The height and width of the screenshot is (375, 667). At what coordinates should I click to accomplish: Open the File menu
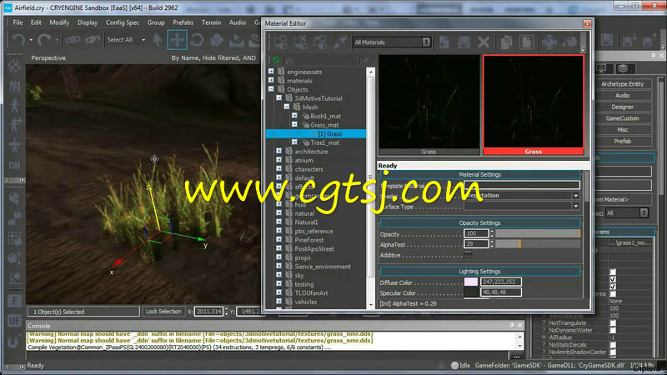tap(18, 22)
